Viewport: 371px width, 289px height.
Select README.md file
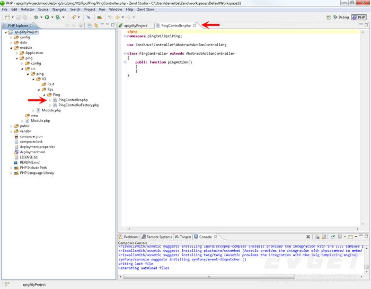(29, 162)
